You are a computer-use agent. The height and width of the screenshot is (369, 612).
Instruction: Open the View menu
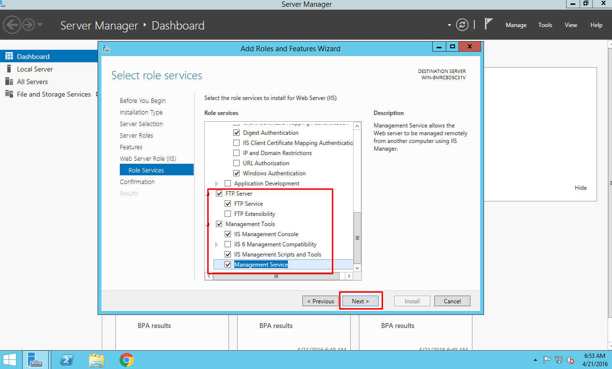[571, 25]
